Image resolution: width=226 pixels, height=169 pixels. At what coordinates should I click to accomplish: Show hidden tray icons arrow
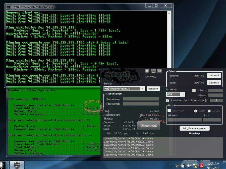click(171, 166)
